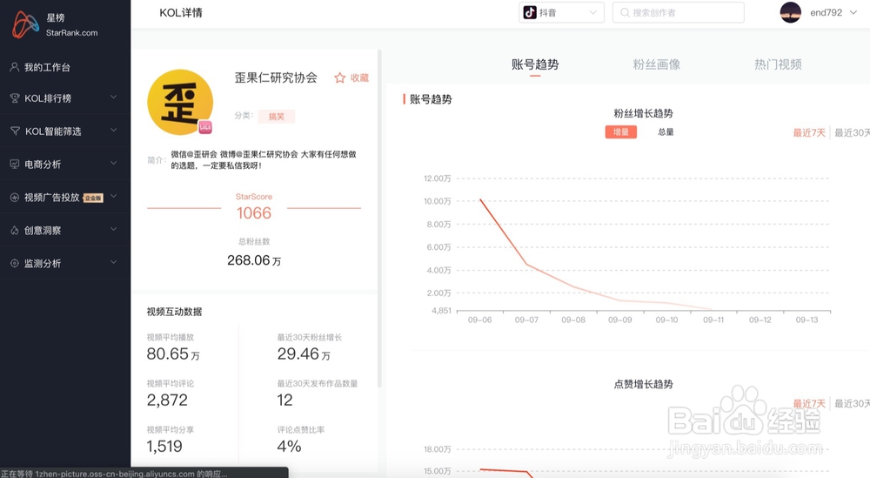870x478 pixels.
Task: Click the account bio text 微信@歪研会
Action: (264, 160)
